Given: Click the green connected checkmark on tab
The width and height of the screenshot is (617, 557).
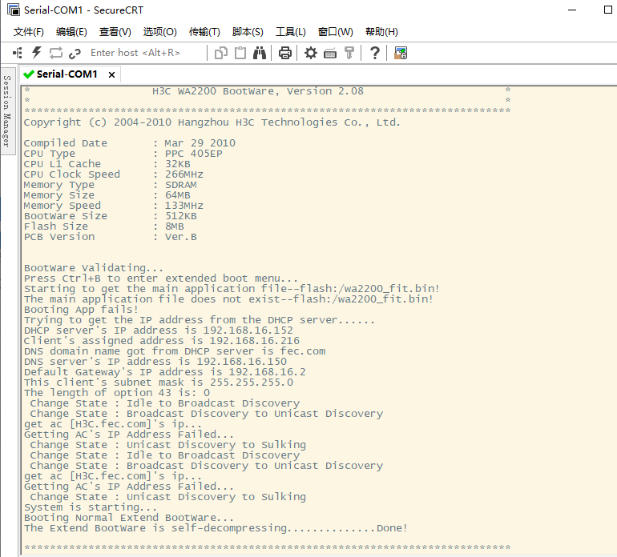Looking at the screenshot, I should point(29,74).
